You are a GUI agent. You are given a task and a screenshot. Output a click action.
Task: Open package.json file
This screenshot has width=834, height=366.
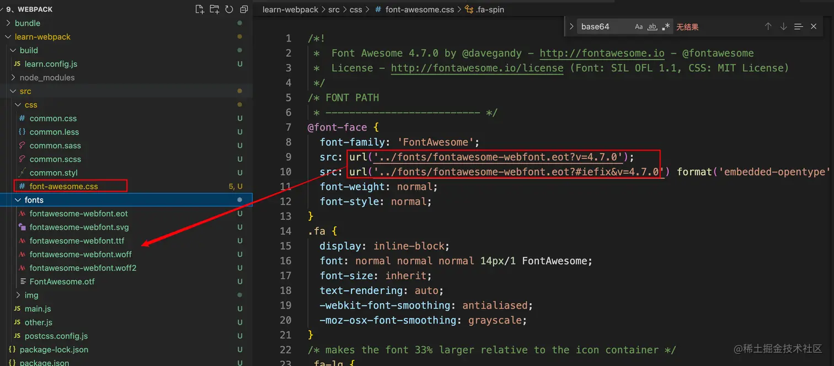(x=44, y=363)
